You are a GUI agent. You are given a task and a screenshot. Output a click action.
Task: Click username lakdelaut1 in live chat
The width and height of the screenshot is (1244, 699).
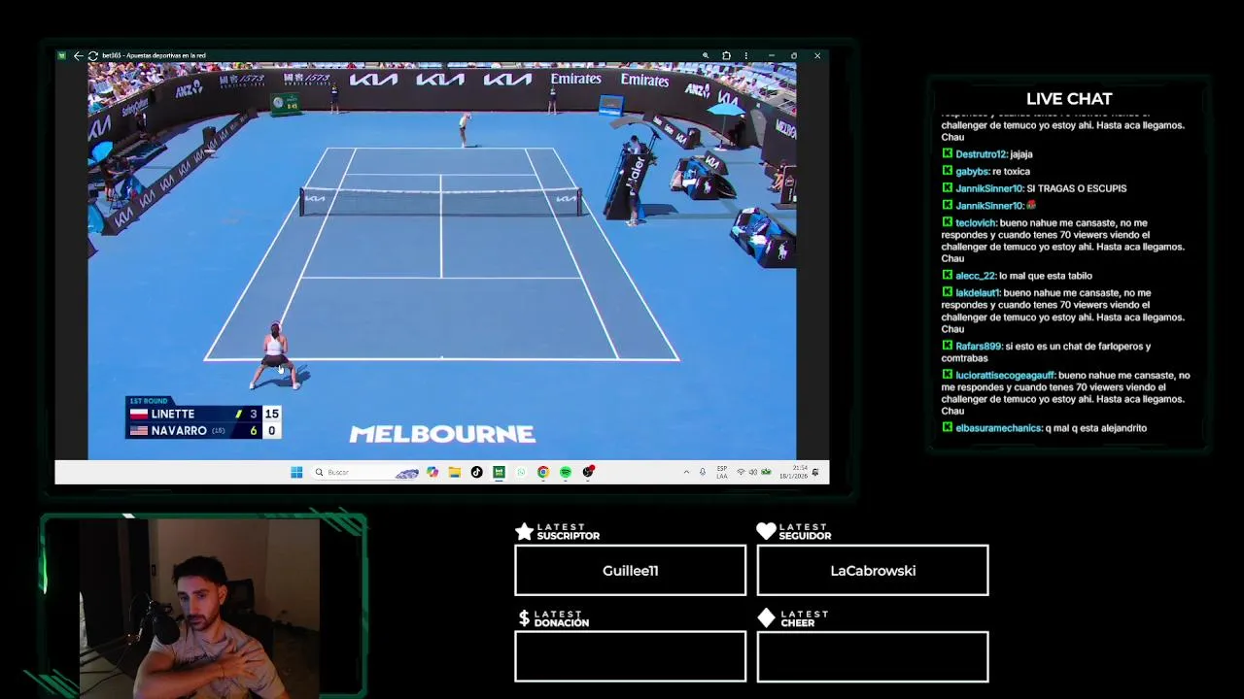pos(978,293)
